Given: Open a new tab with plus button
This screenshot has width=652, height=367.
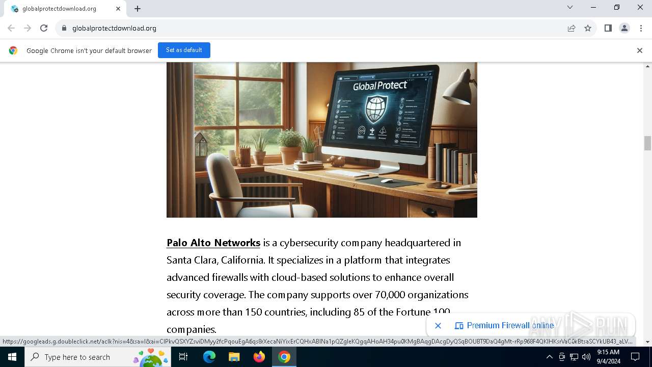Looking at the screenshot, I should pos(138,9).
